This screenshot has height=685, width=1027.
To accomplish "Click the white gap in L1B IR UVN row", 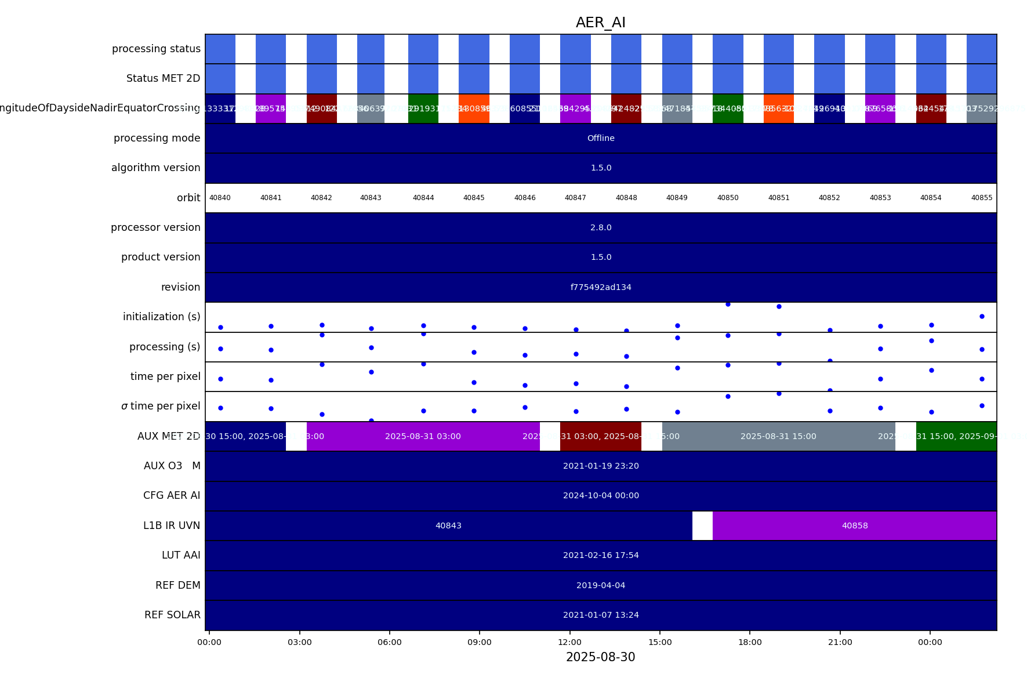I will (702, 525).
